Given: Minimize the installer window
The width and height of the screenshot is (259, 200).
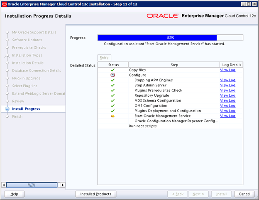Looking at the screenshot, I should coord(243,4).
